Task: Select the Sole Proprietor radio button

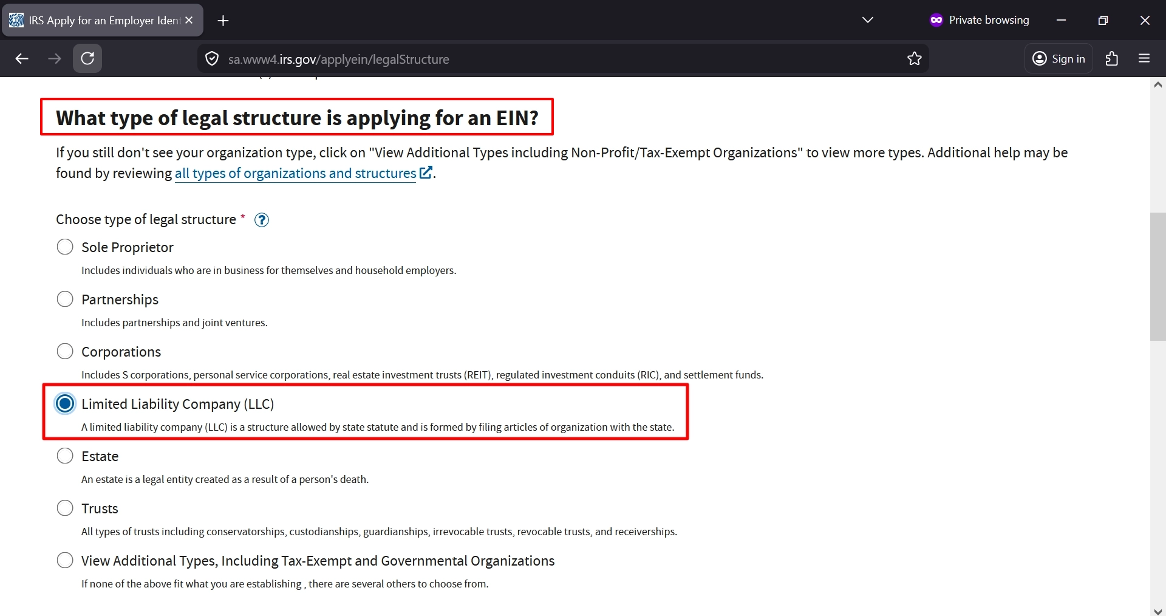Action: [65, 247]
